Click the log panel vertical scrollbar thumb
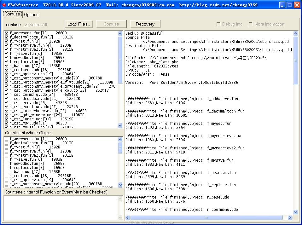The width and height of the screenshot is (302, 225). (x=295, y=61)
